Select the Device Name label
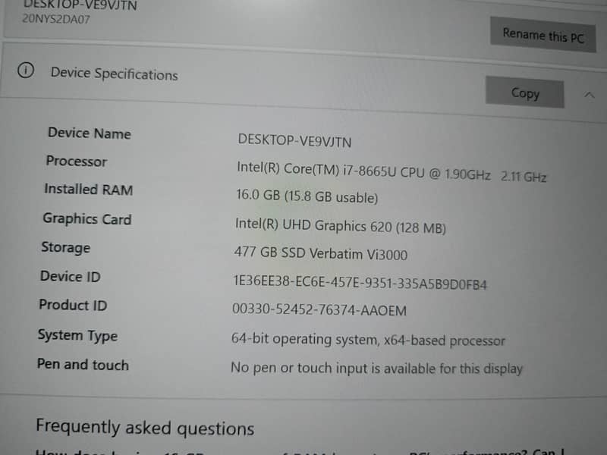The image size is (607, 455). tap(90, 133)
